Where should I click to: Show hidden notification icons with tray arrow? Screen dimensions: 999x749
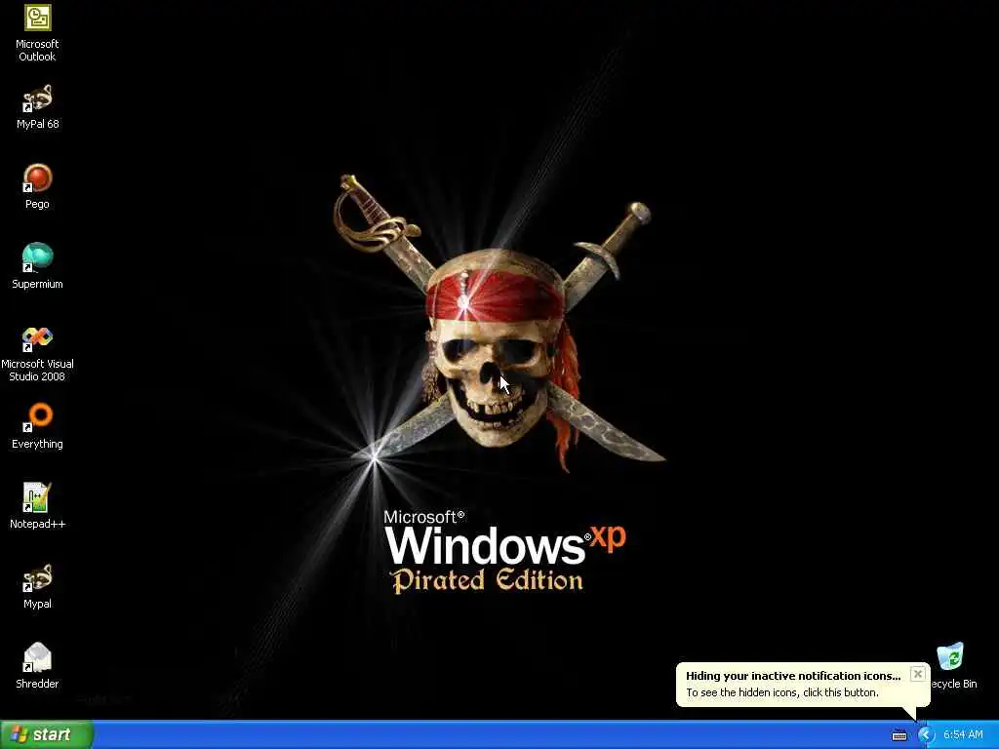[x=926, y=735]
